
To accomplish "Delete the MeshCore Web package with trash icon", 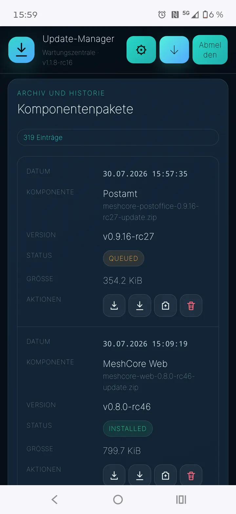I will [191, 475].
